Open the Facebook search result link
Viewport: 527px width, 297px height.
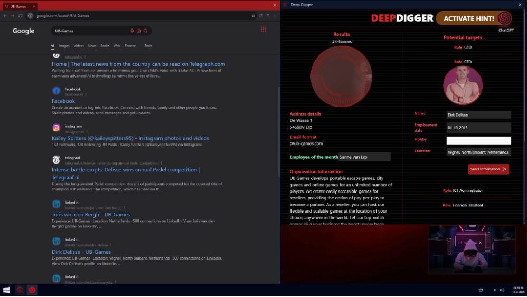pyautogui.click(x=63, y=101)
